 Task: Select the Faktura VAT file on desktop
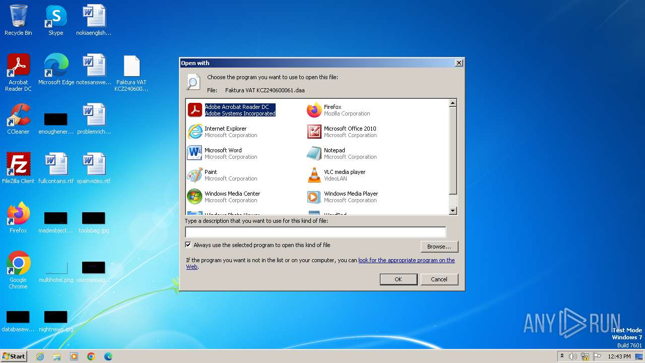(131, 73)
